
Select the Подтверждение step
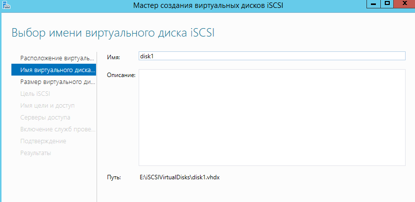click(43, 141)
